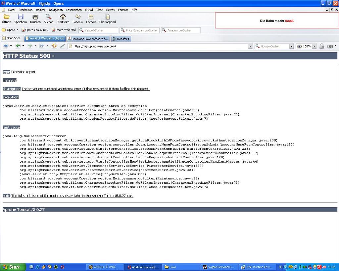Click the fast-forward navigation button
The width and height of the screenshot is (339, 271).
tap(42, 46)
